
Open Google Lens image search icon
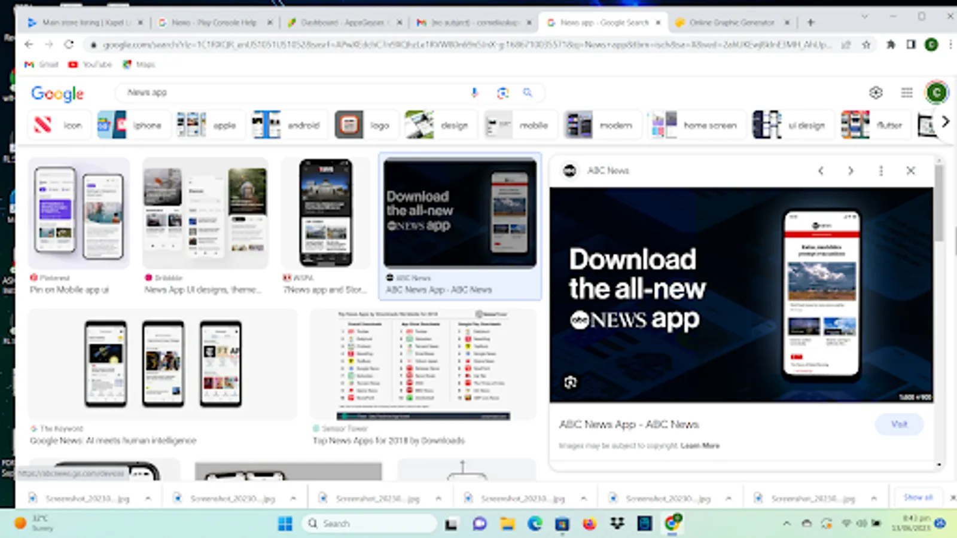coord(502,93)
